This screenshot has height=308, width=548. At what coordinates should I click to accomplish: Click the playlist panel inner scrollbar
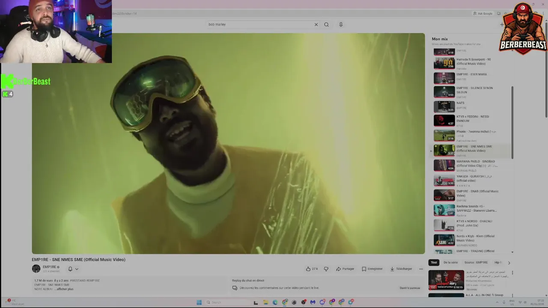(512, 122)
